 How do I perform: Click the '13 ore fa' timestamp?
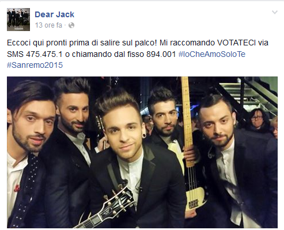click(48, 25)
